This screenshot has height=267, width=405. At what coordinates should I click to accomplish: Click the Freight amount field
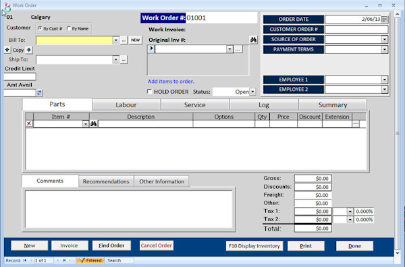click(313, 195)
